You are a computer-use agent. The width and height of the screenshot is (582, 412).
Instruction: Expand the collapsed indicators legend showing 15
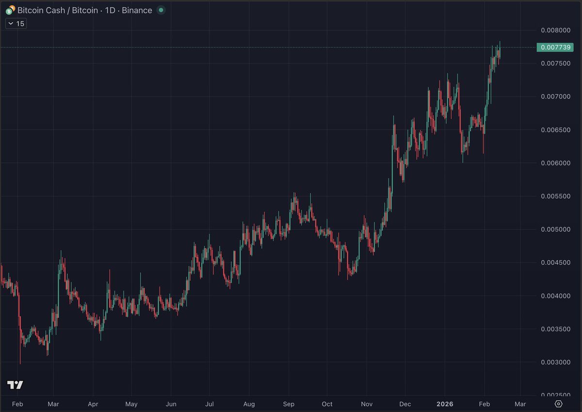(x=16, y=23)
